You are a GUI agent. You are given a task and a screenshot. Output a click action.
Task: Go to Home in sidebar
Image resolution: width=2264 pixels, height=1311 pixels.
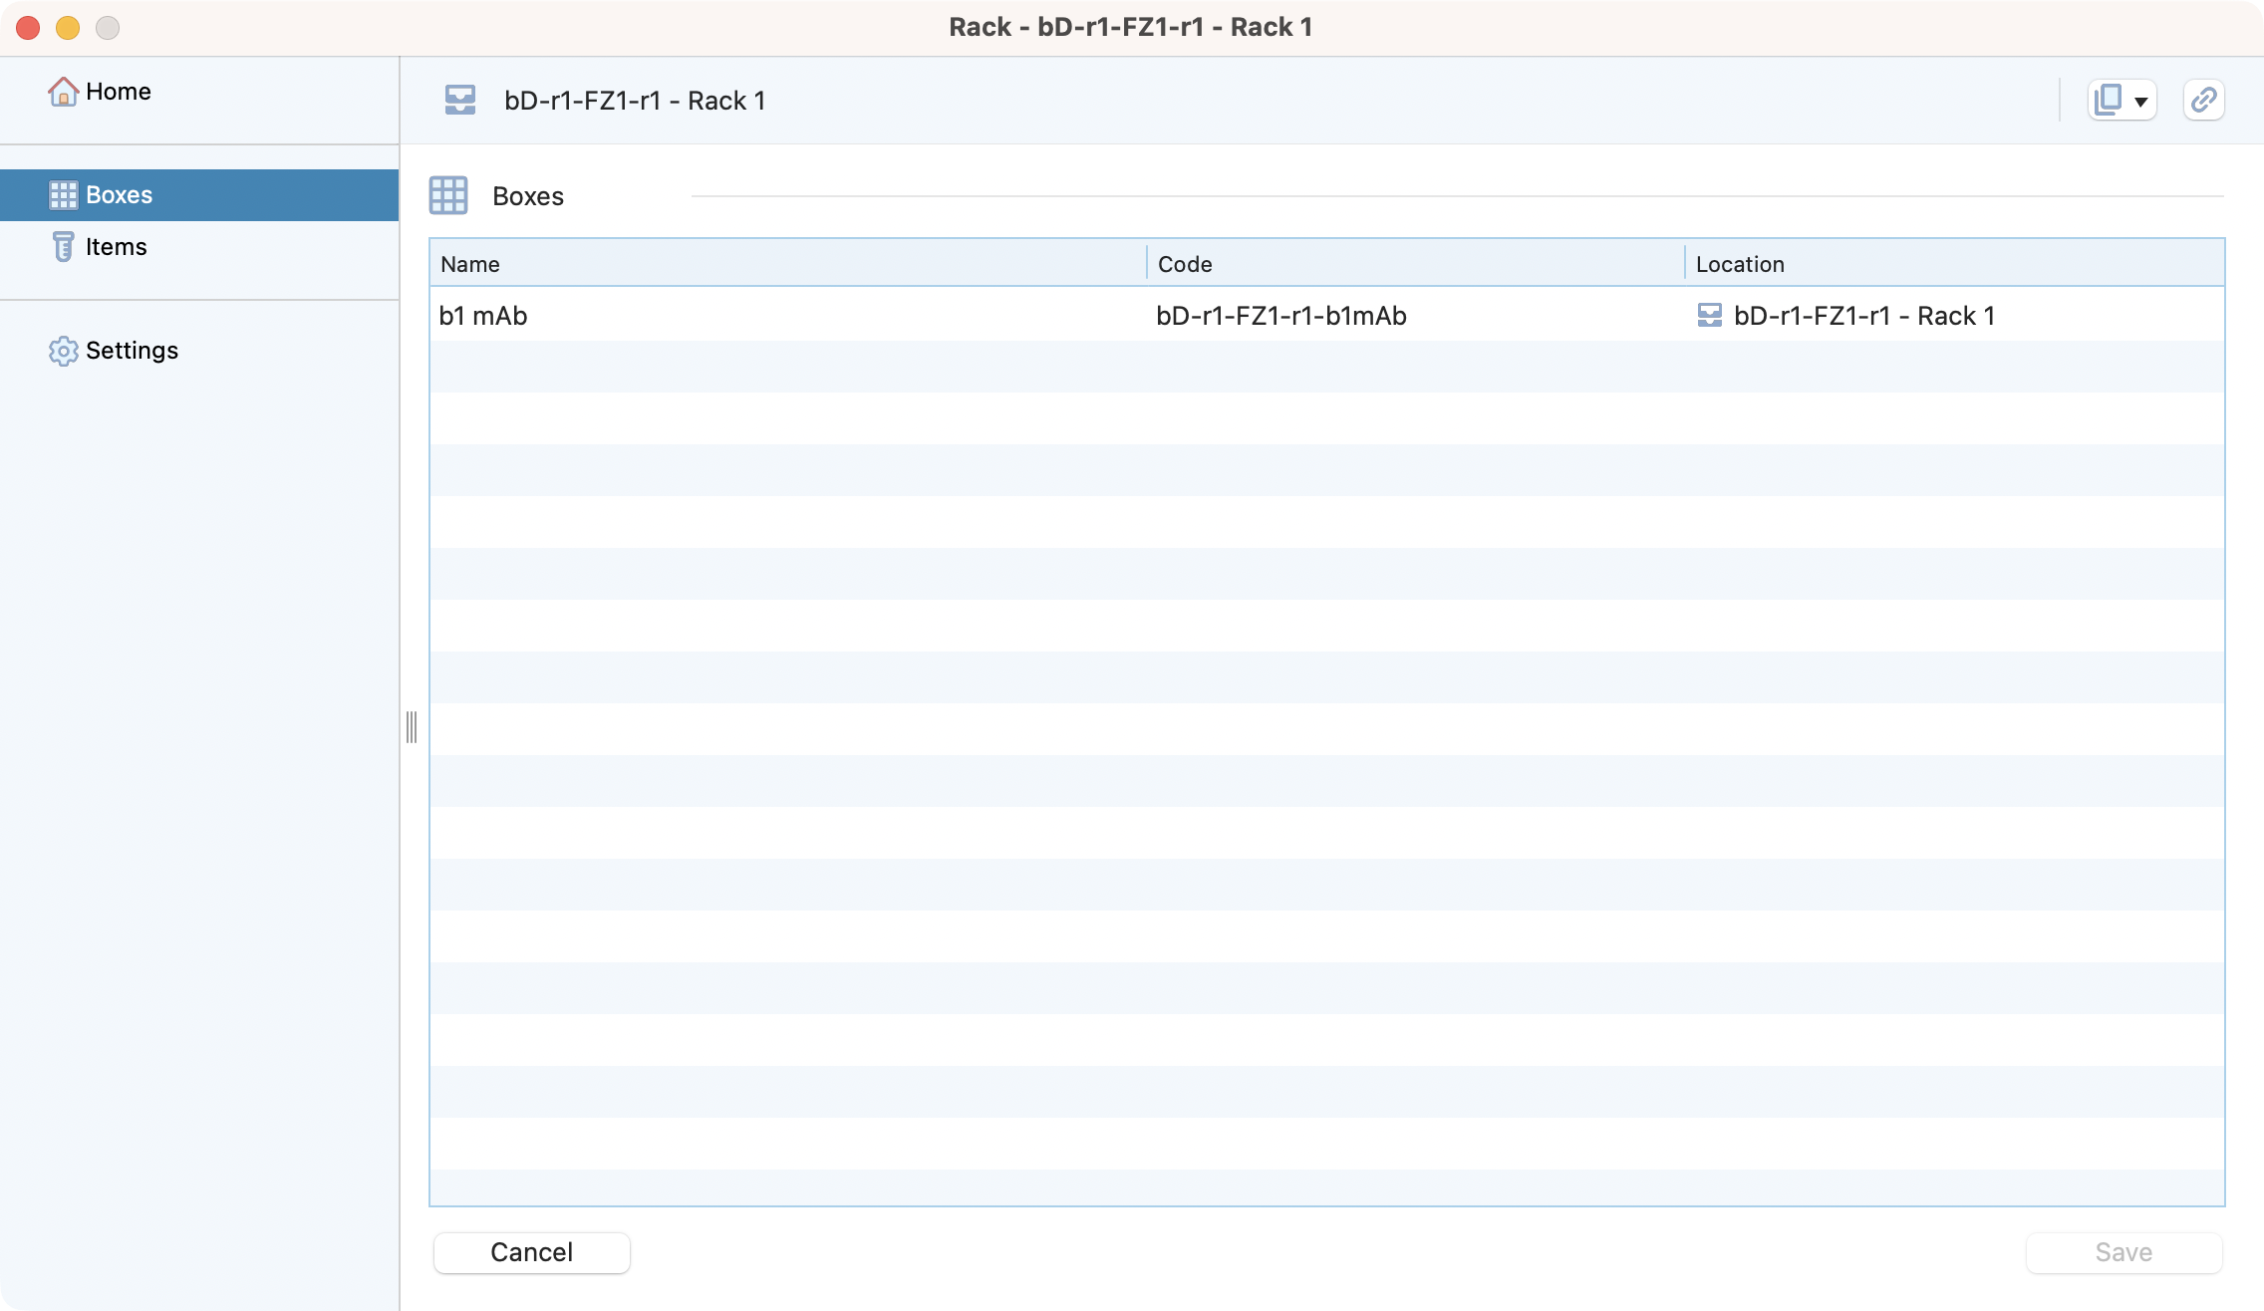pyautogui.click(x=118, y=92)
